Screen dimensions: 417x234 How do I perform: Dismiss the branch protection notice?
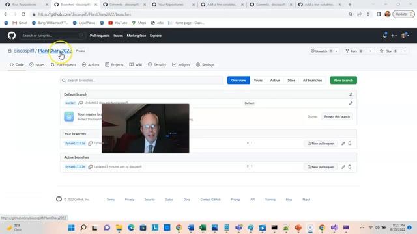(313, 116)
